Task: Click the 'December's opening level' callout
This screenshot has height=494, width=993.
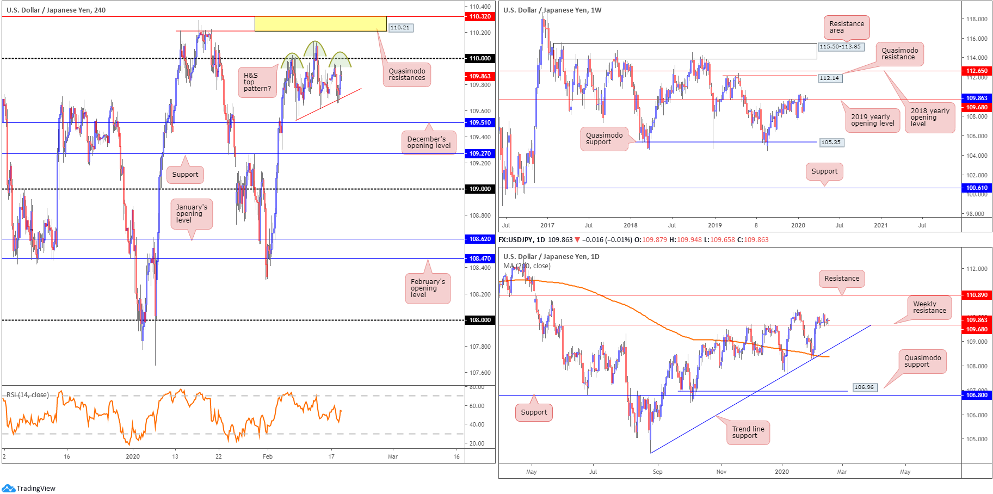Action: pos(429,143)
